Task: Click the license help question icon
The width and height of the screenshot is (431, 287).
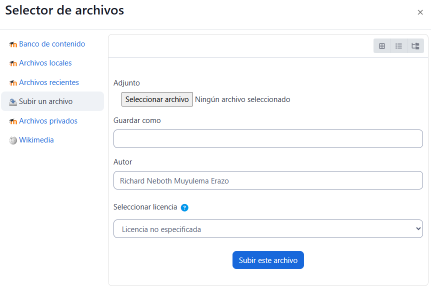Action: [x=184, y=207]
